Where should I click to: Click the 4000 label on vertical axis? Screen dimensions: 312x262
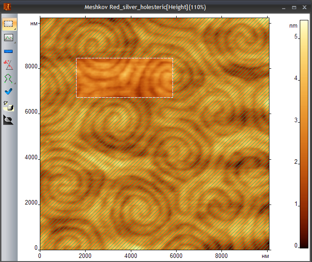coord(31,157)
